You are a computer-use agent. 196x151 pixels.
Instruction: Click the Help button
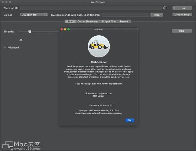tap(182, 31)
